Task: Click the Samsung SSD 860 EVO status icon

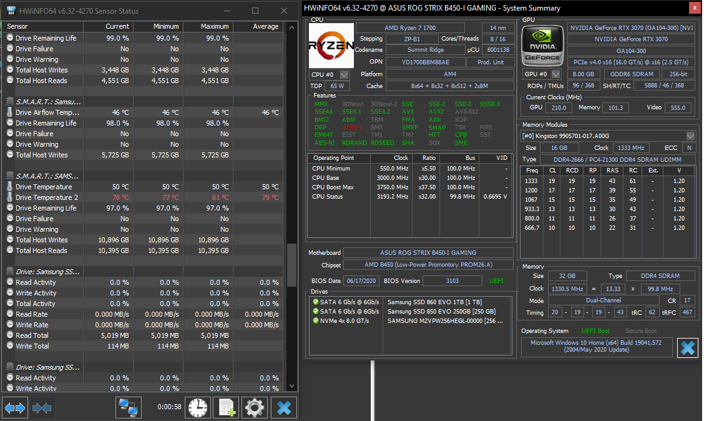Action: [x=316, y=302]
